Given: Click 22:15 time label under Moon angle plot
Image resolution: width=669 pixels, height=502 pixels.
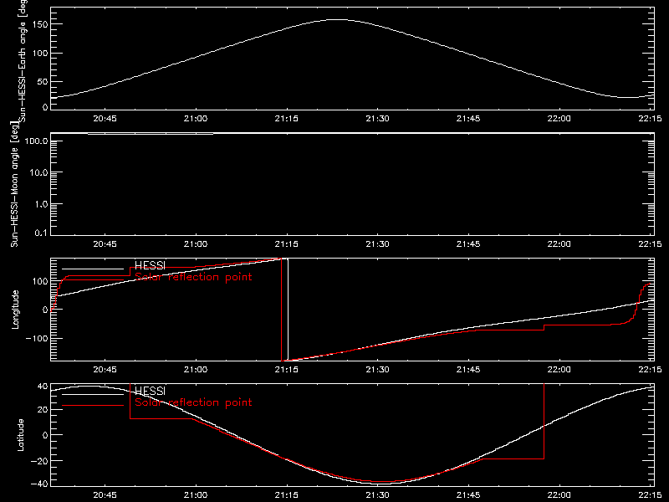Looking at the screenshot, I should [651, 243].
